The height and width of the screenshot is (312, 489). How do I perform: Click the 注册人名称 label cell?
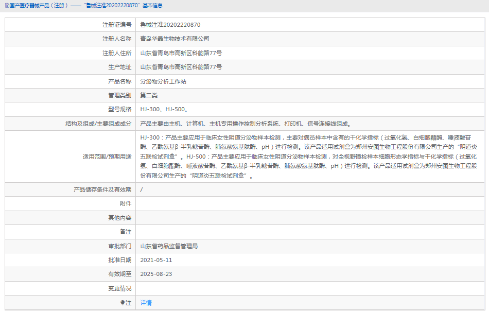click(71, 39)
